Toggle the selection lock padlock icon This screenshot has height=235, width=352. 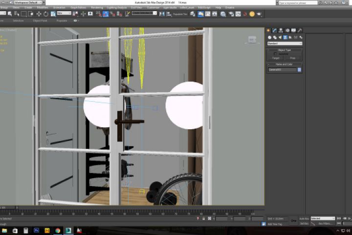point(203,218)
